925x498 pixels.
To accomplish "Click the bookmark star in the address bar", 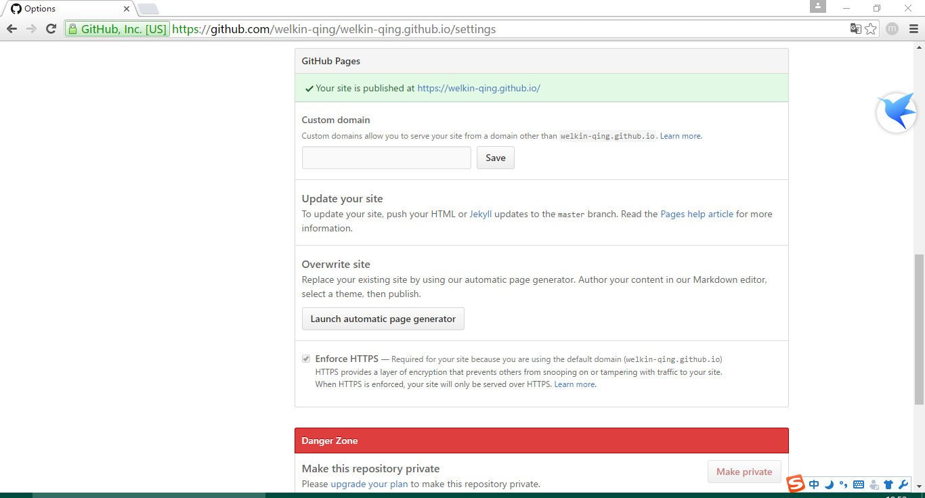I will pyautogui.click(x=870, y=29).
